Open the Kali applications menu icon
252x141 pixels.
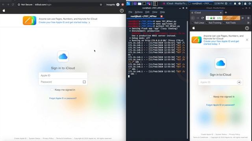pyautogui.click(x=128, y=4)
